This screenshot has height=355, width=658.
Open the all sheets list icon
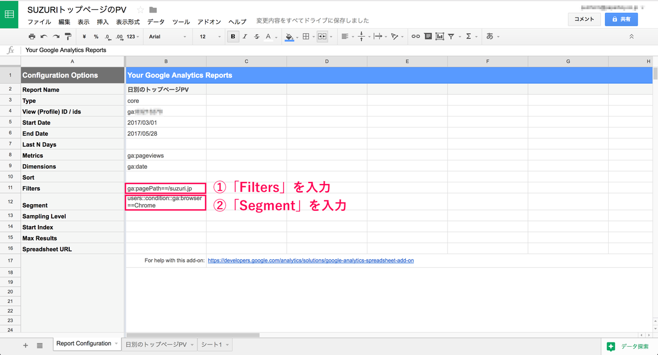click(40, 346)
